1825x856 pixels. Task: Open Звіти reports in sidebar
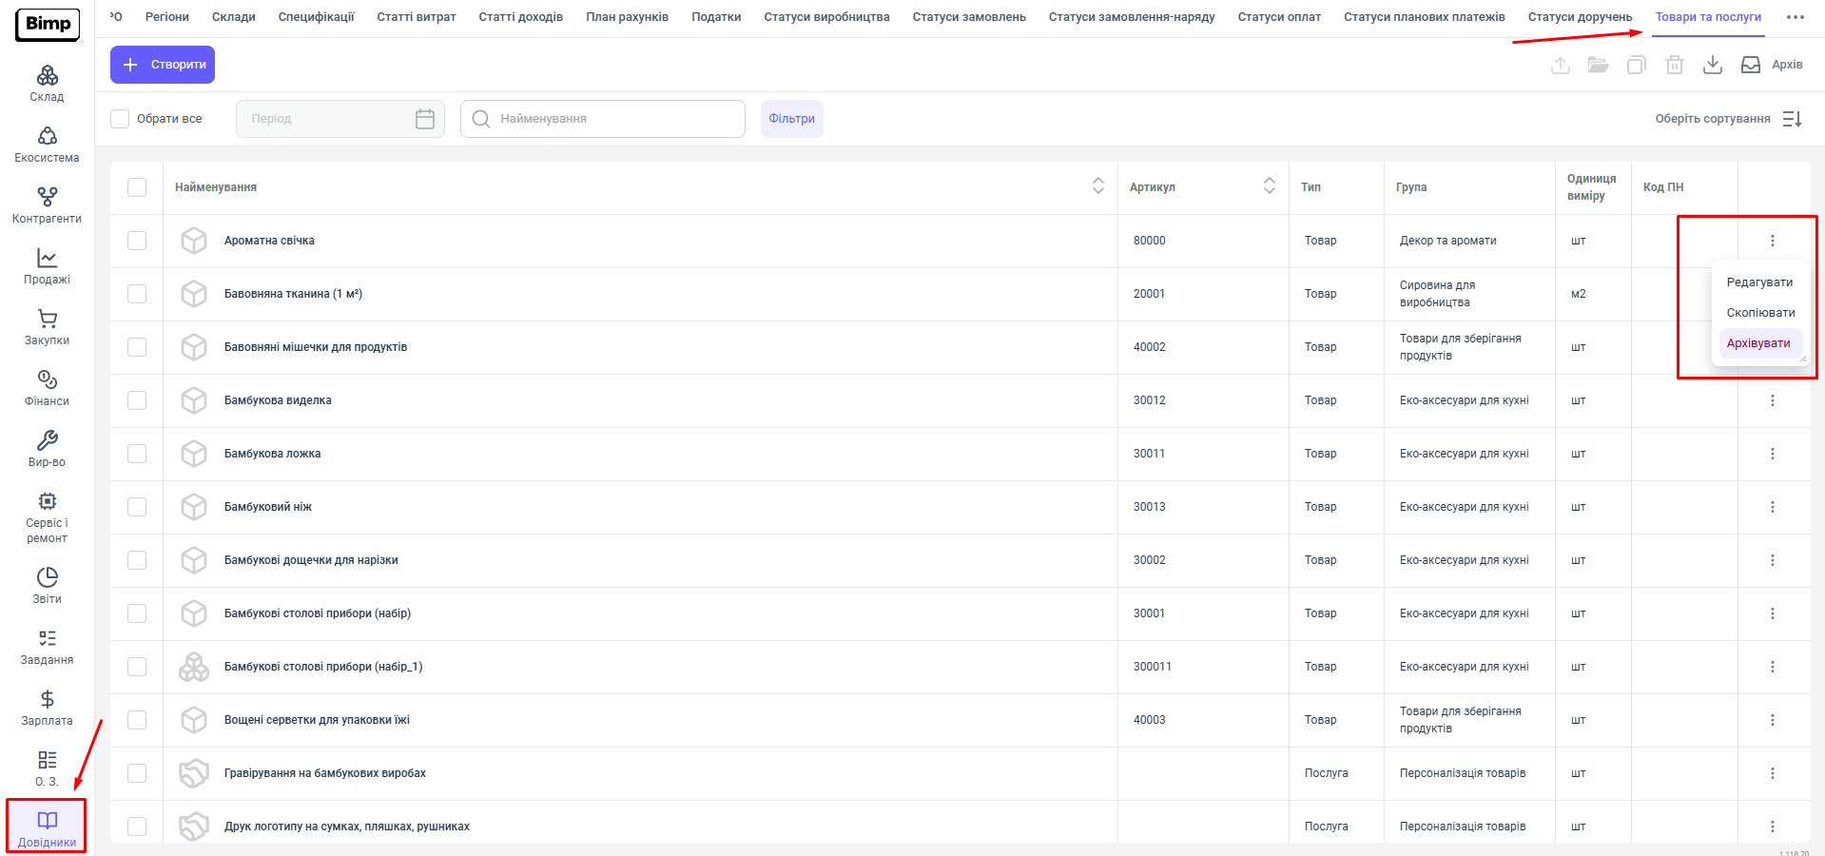[x=47, y=585]
